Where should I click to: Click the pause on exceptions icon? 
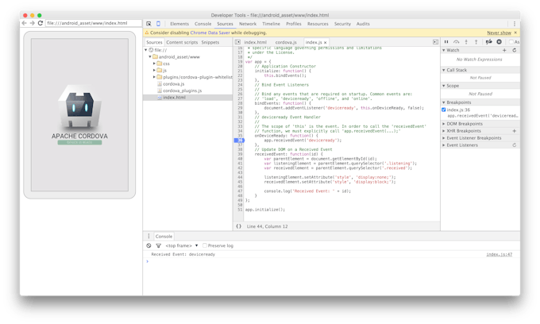tap(499, 42)
